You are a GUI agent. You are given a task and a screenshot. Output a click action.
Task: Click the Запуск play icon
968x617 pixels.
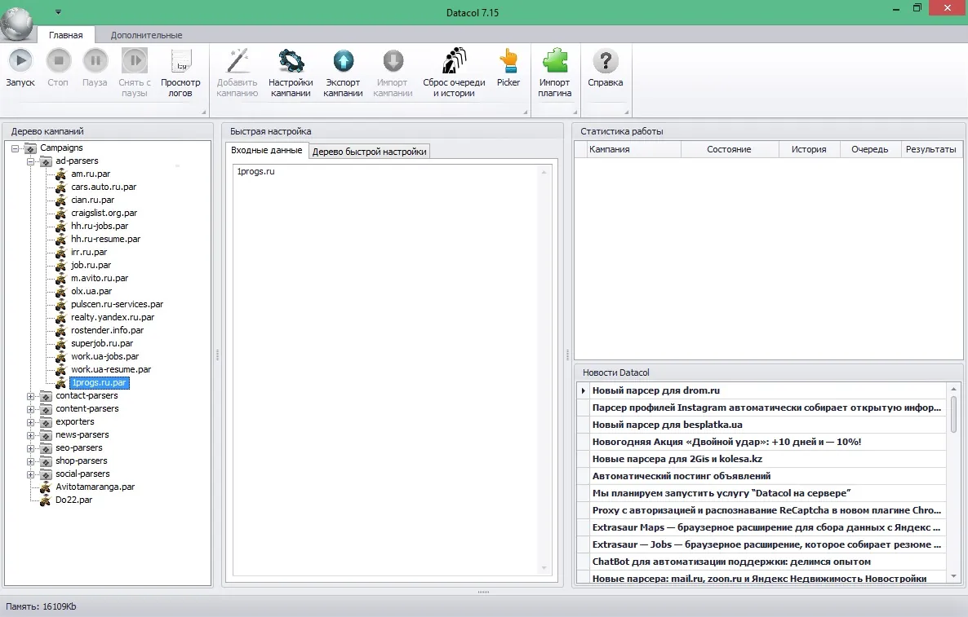click(20, 61)
